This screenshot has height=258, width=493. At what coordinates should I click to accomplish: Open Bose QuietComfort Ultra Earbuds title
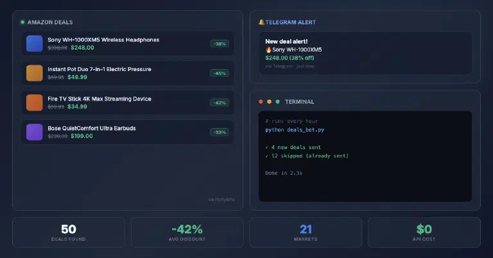click(x=92, y=128)
